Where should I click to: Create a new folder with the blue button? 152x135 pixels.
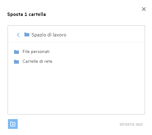pos(13,124)
